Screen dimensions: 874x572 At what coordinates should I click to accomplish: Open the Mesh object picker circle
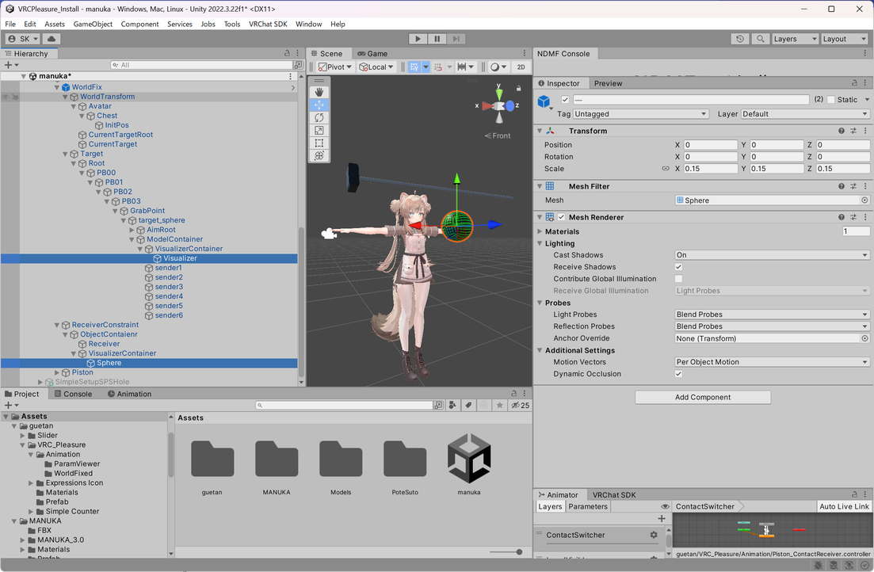coord(864,200)
